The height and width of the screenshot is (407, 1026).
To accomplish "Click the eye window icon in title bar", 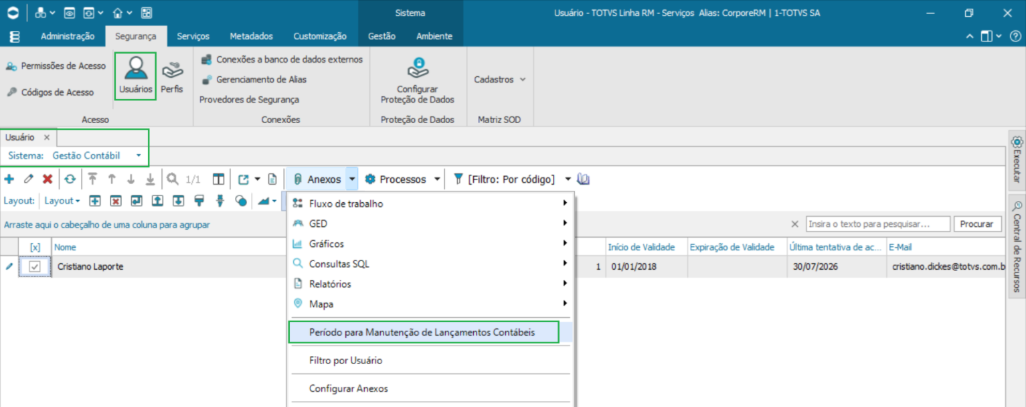I will click(70, 13).
